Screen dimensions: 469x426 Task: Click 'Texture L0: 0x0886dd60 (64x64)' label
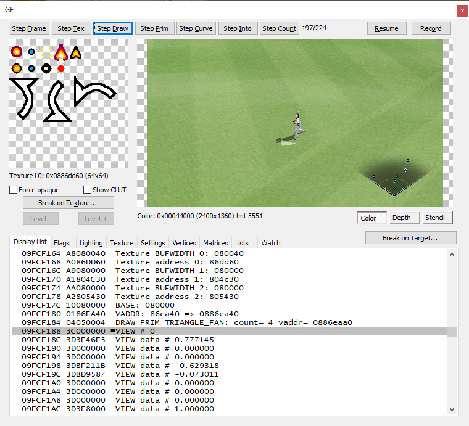pyautogui.click(x=59, y=176)
